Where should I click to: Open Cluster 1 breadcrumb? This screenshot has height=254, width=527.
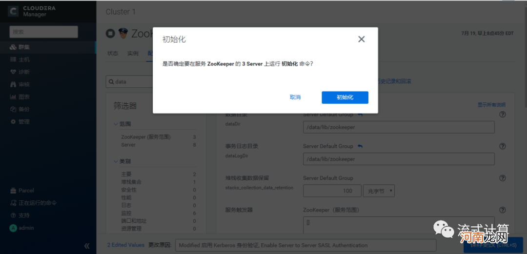coord(121,12)
